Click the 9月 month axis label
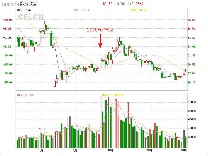 coord(149,150)
